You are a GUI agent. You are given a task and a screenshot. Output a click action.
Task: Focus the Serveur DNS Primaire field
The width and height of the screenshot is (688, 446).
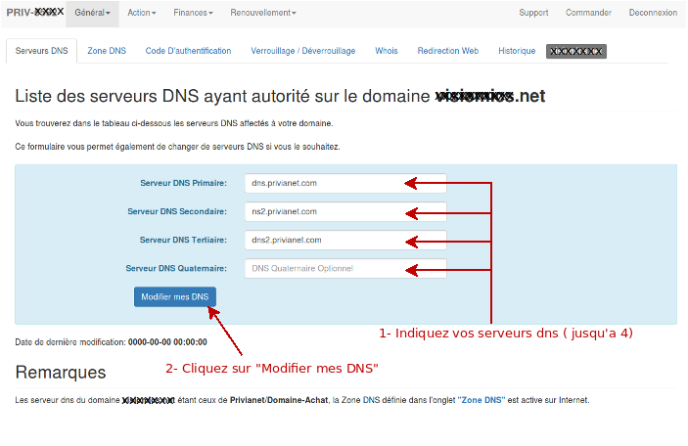point(345,183)
